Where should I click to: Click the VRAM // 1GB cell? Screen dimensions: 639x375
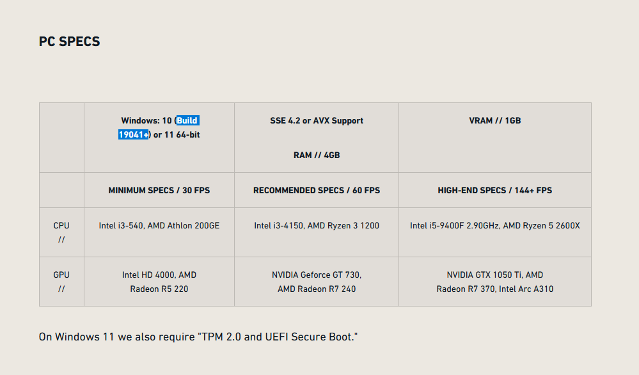(x=494, y=120)
